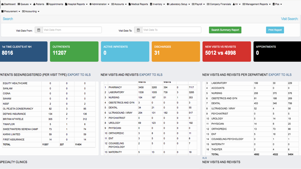The image size is (301, 169).
Task: Export New Visits and Revisits to XLS
Action: click(151, 75)
